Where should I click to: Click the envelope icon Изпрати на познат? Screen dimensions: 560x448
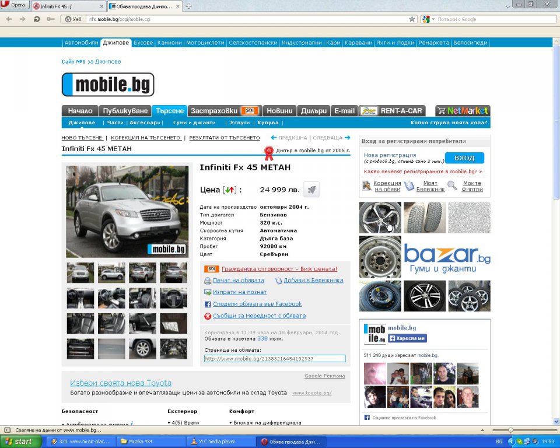(208, 292)
